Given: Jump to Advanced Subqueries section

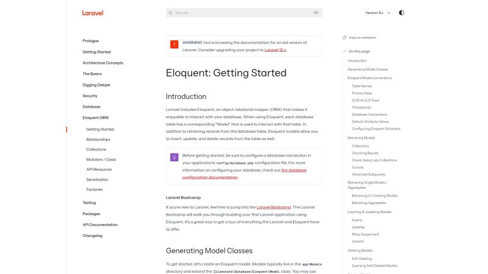Looking at the screenshot, I should coord(368,175).
